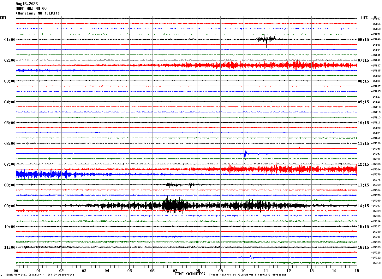Click the -15157 DC offset value
The height and width of the screenshot is (279, 382).
[376, 19]
